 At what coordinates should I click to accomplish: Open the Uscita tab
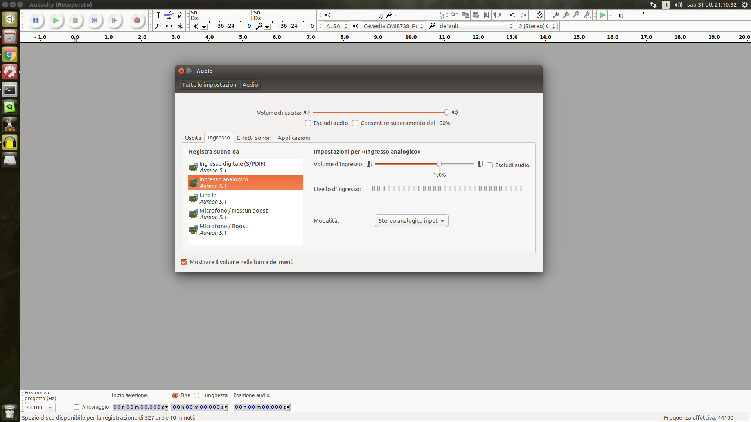[193, 138]
